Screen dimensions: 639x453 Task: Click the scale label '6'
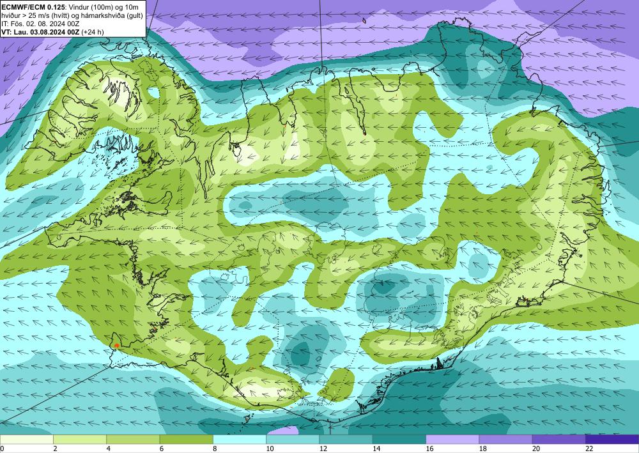pos(162,449)
